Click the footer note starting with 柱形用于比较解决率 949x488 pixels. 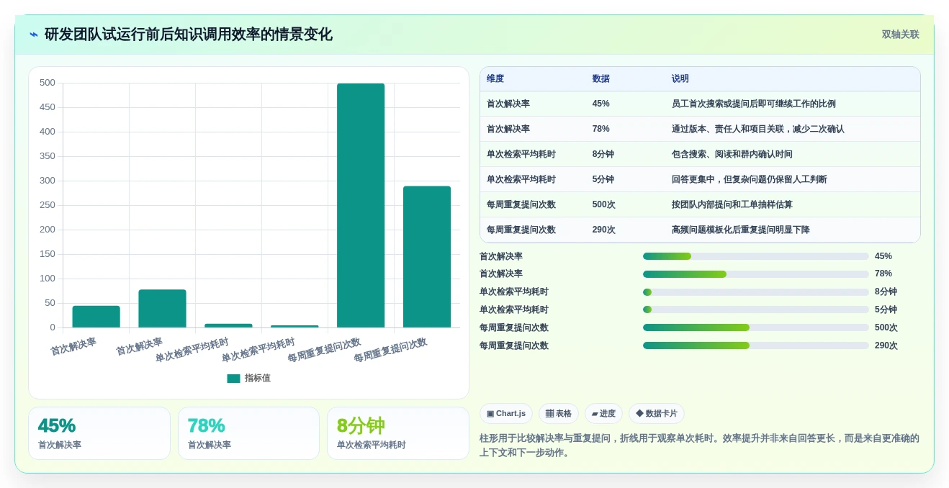tap(699, 446)
